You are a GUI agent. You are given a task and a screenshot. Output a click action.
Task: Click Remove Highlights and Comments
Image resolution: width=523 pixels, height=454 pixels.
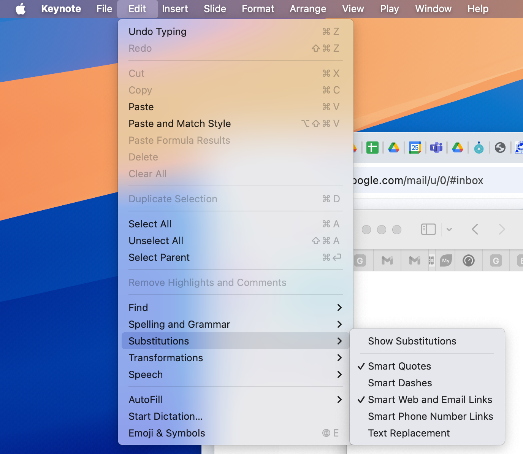coord(236,283)
